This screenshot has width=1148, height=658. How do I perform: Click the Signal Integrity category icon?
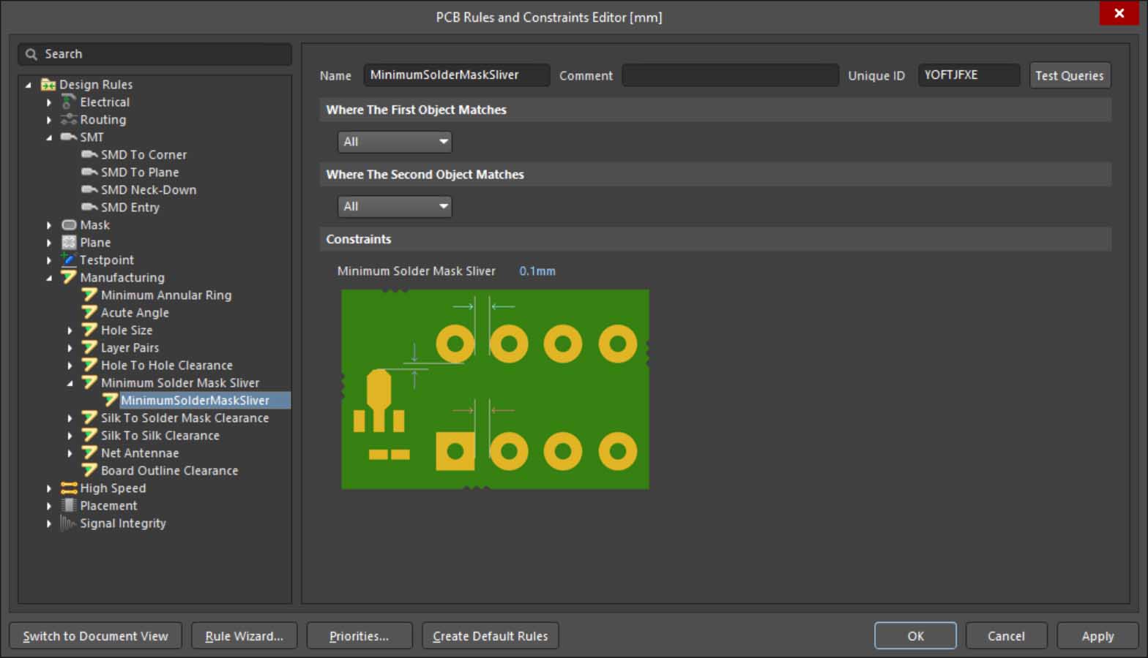[x=68, y=523]
